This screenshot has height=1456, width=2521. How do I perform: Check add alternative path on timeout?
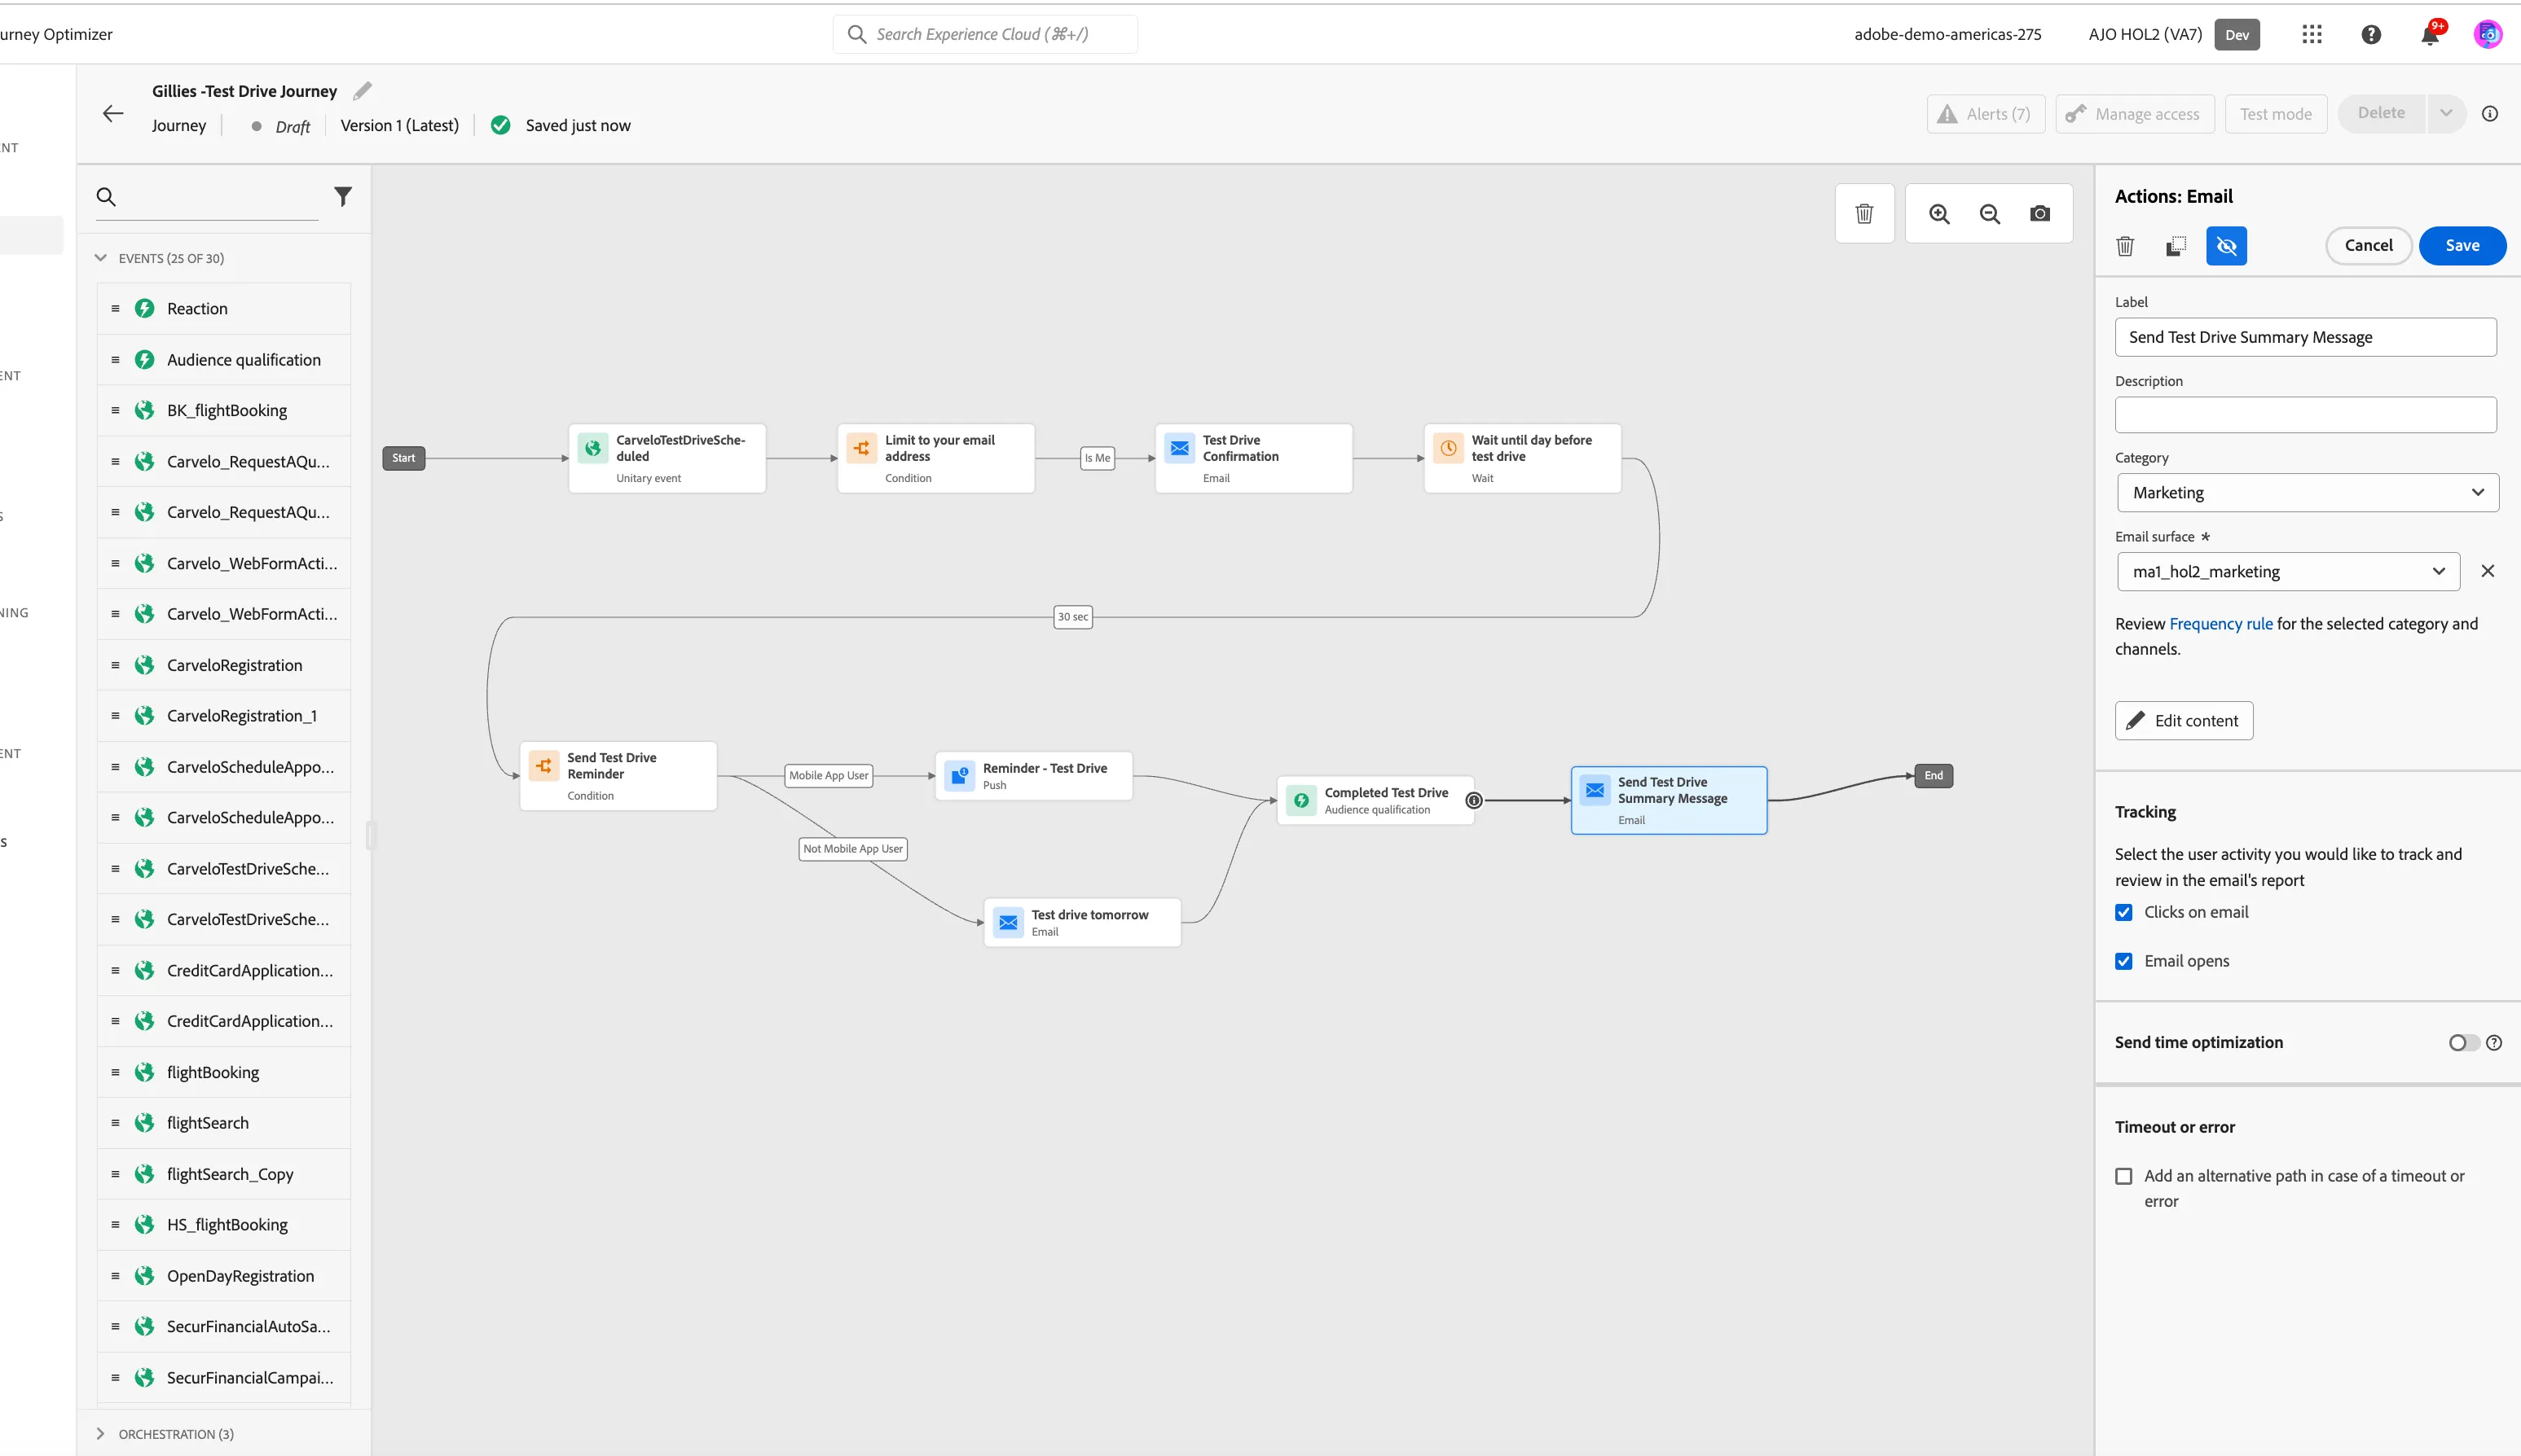click(x=2123, y=1176)
